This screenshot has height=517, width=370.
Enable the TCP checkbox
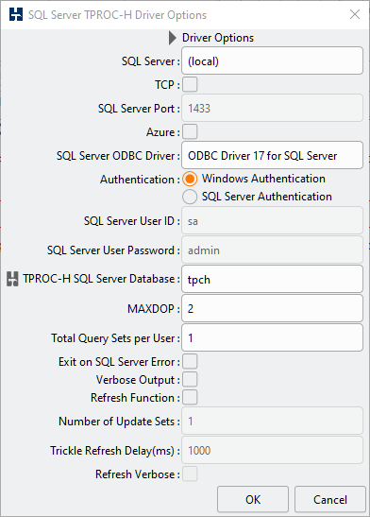pyautogui.click(x=190, y=84)
